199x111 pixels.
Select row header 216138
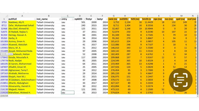[4, 89]
